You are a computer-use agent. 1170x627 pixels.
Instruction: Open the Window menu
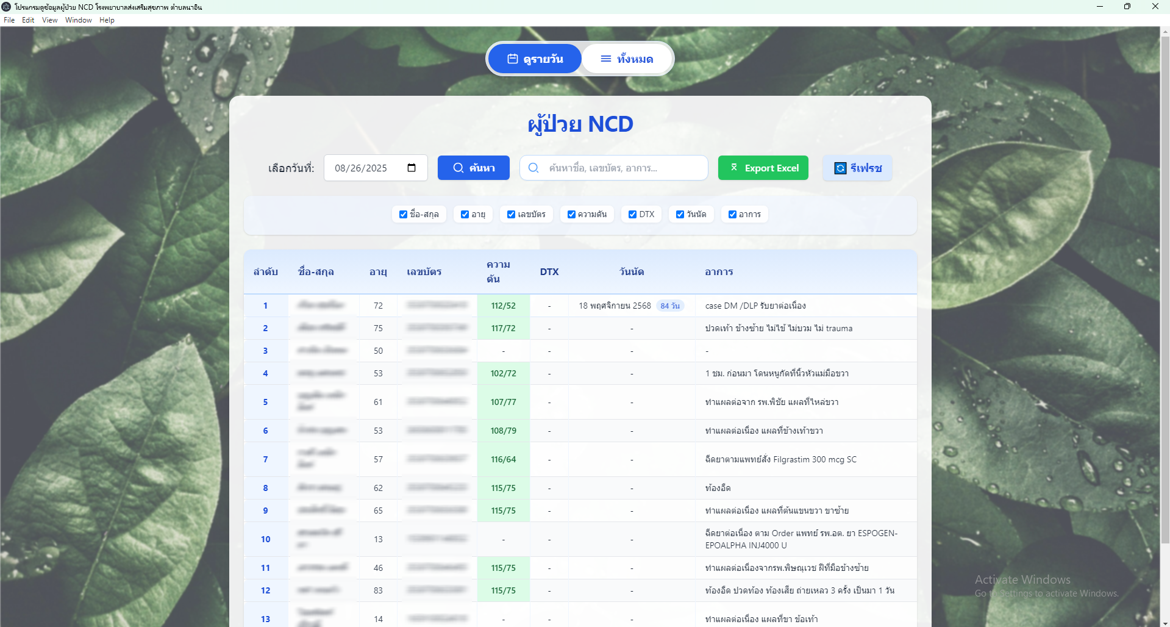coord(78,20)
